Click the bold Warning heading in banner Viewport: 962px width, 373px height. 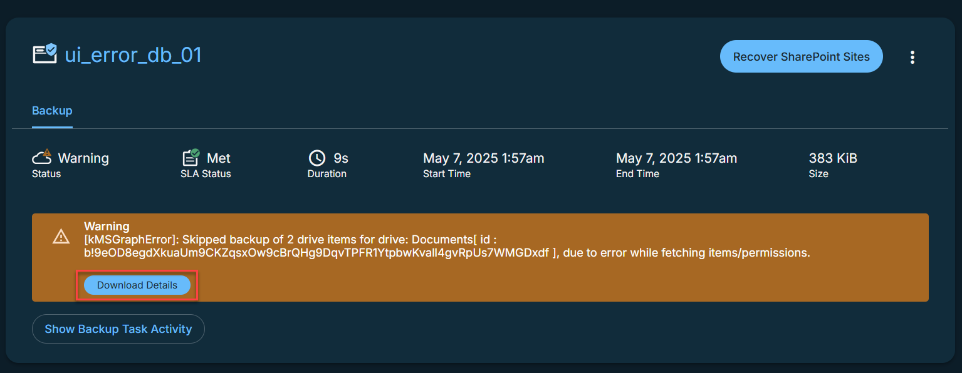[x=107, y=226]
